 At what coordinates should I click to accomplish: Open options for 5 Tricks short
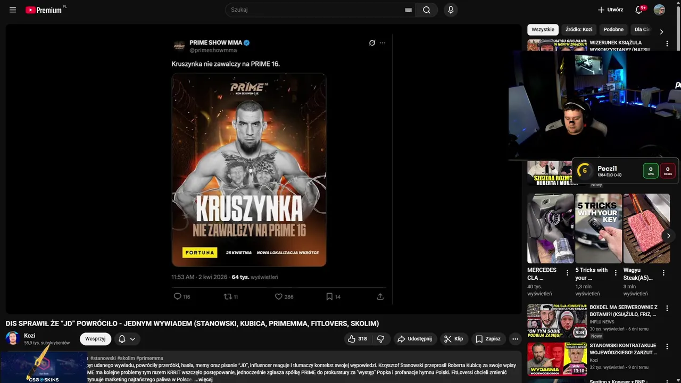[x=616, y=273]
